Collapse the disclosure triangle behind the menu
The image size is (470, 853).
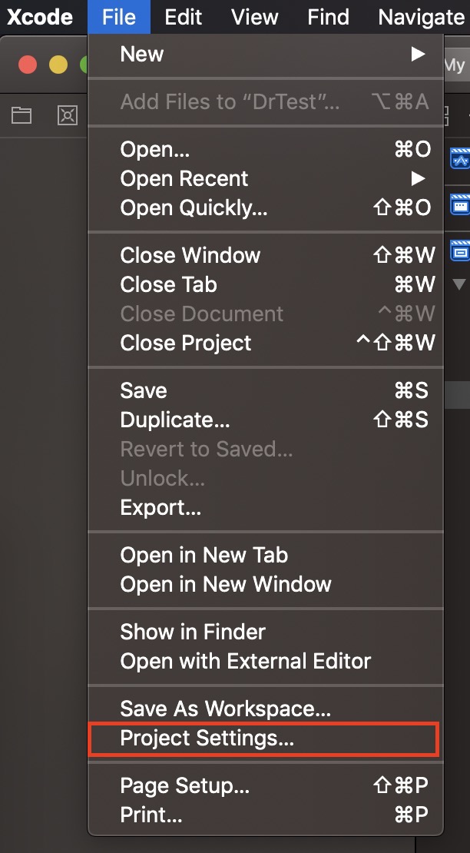tap(459, 284)
